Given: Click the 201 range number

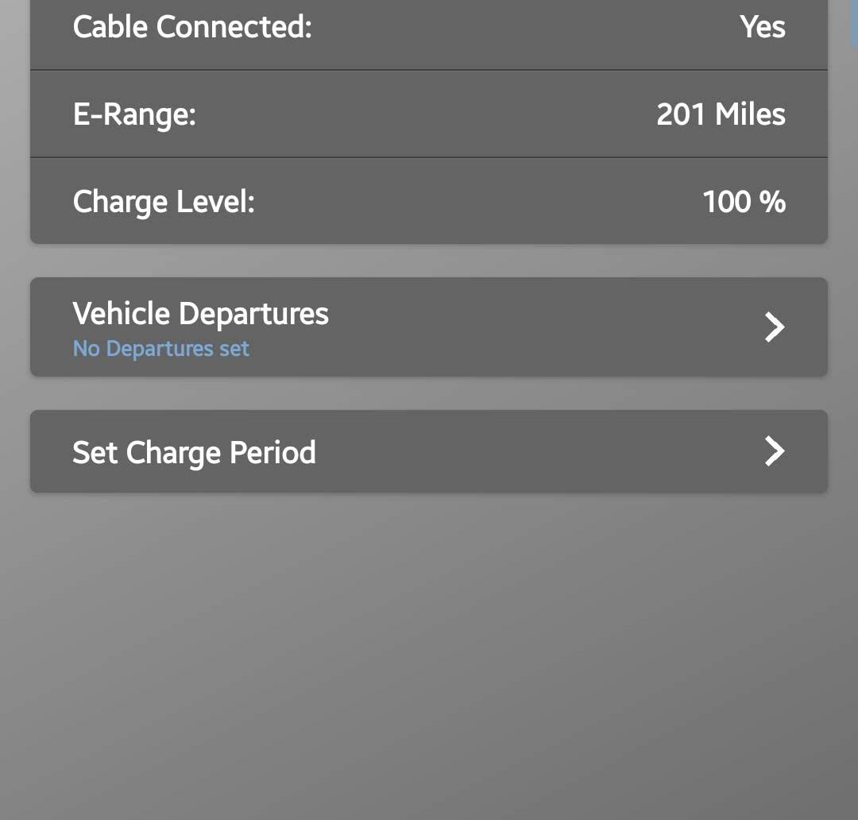Looking at the screenshot, I should point(681,114).
